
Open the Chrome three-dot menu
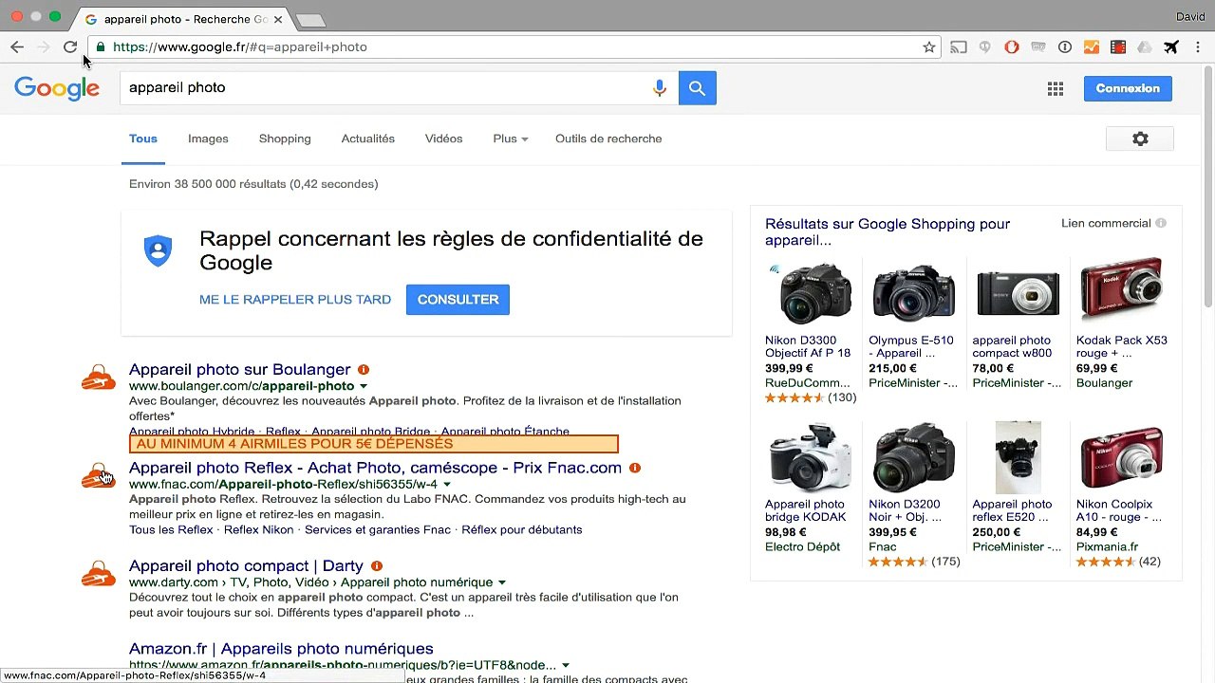tap(1199, 46)
